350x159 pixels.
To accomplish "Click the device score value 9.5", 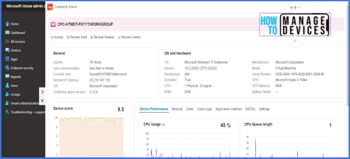I will (x=121, y=110).
